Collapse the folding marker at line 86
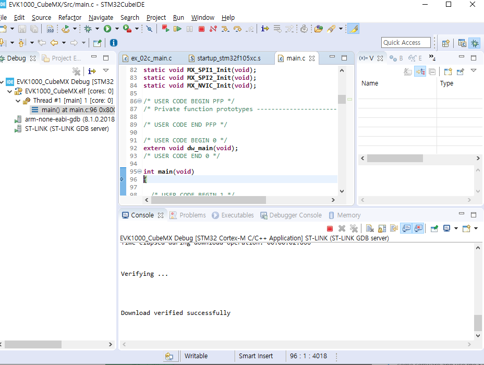The height and width of the screenshot is (365, 484). tap(140, 101)
